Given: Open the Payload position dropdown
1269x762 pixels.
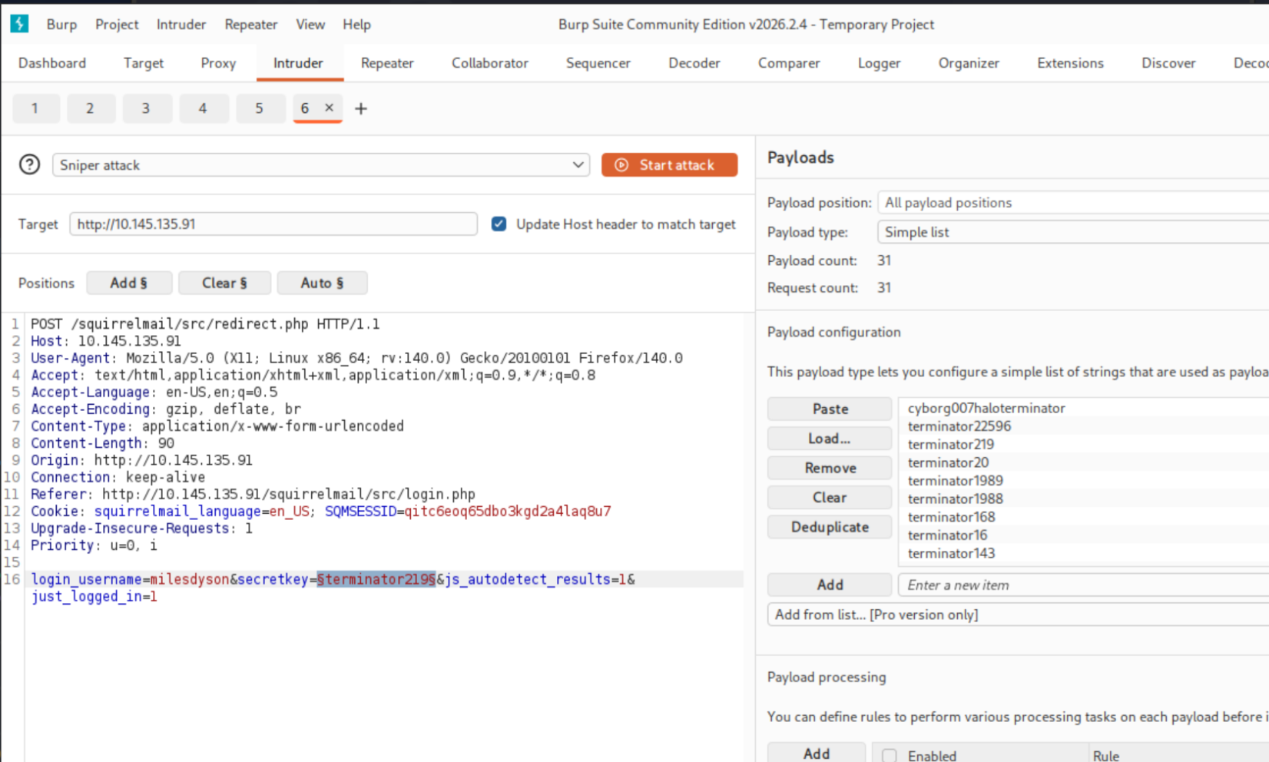Looking at the screenshot, I should [1073, 203].
